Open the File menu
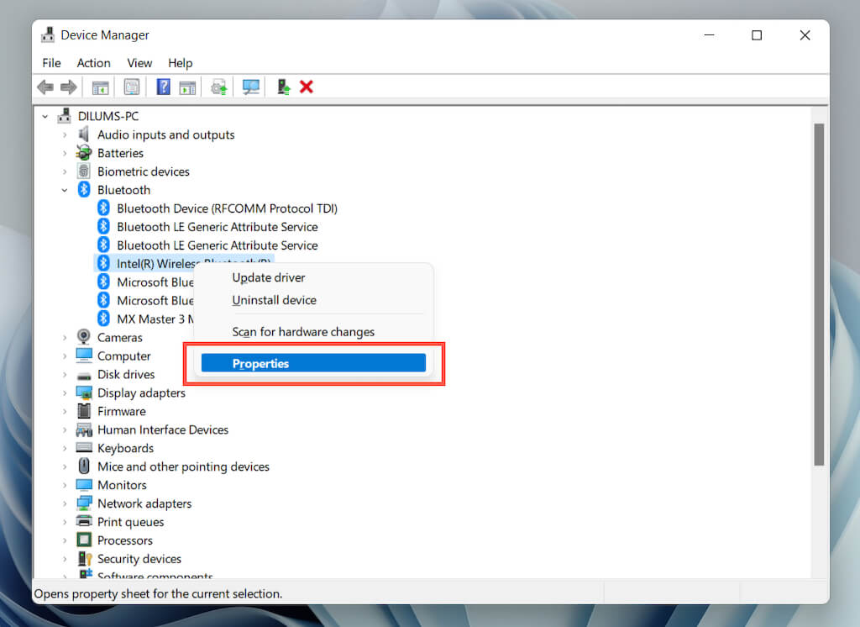This screenshot has width=860, height=627. click(x=51, y=63)
